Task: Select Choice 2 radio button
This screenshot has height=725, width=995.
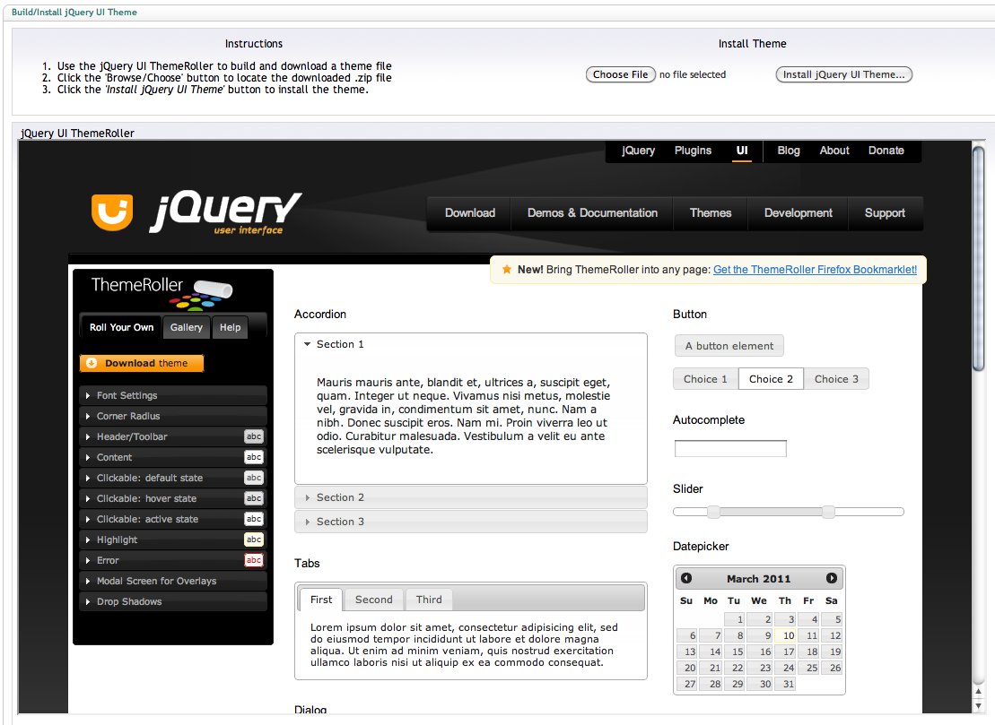Action: click(771, 379)
